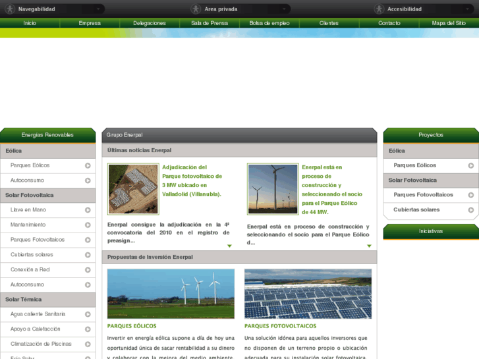Open the Accesibilidad dropdown arrow
The width and height of the screenshot is (479, 359).
[467, 9]
